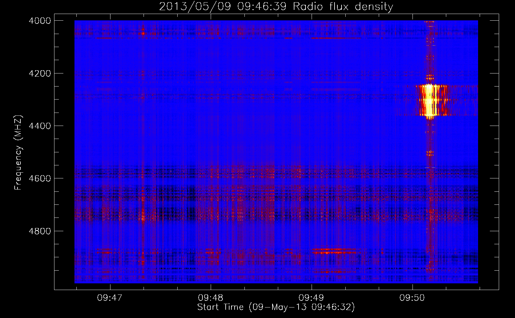Click the 'Frequency (MHZ)' axis title
The height and width of the screenshot is (318, 515).
click(18, 153)
